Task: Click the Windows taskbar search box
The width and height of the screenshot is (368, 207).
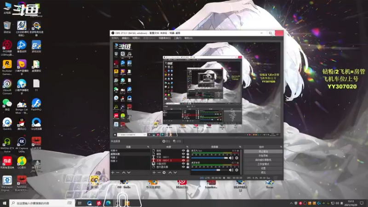Action: pos(42,203)
